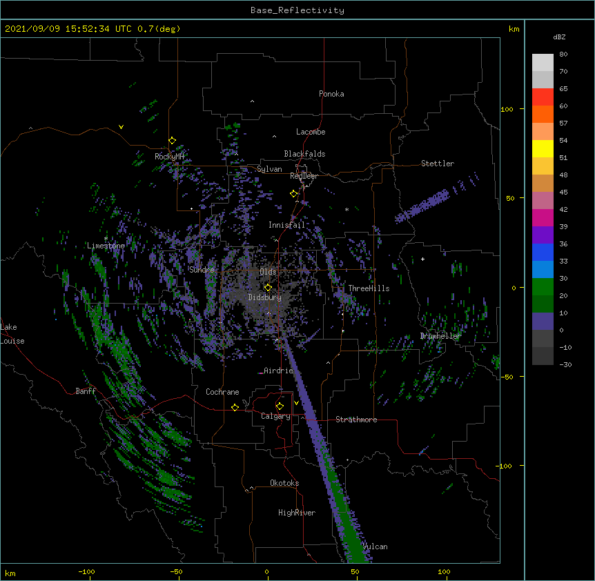This screenshot has height=581, width=595.
Task: Click the km label at bottom left
Action: pos(10,573)
